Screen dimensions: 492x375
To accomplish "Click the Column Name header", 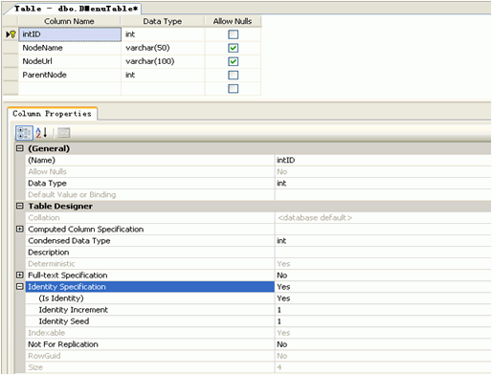I will click(69, 21).
